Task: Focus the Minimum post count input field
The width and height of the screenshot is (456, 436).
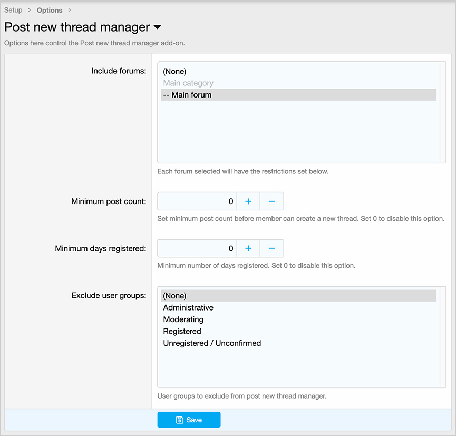Action: coord(197,201)
